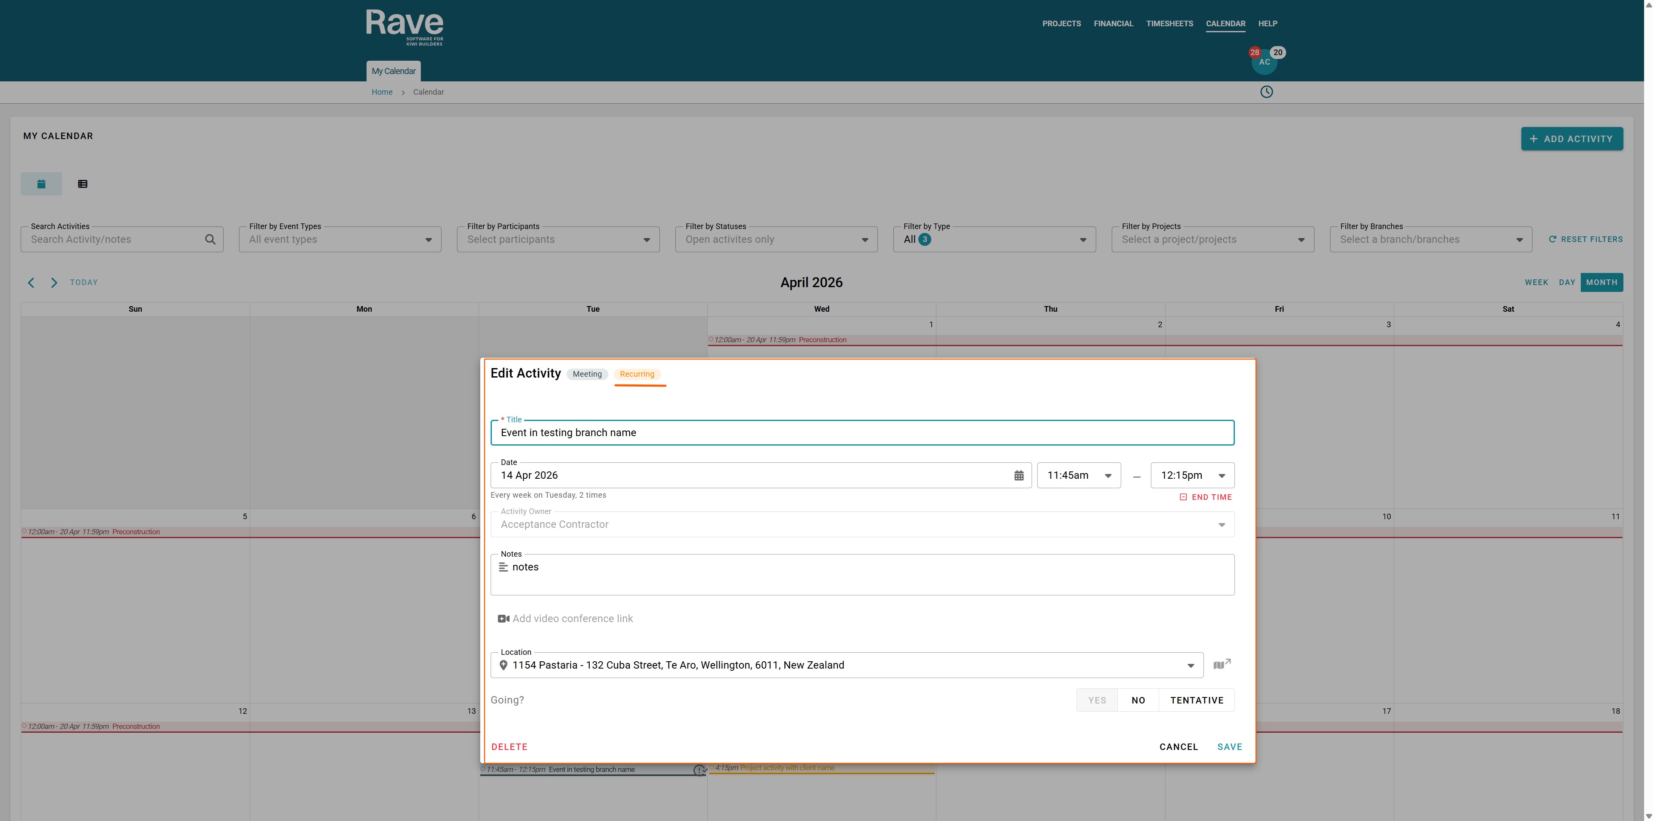Open the 12:15pm end time dropdown
The width and height of the screenshot is (1654, 821).
1192,476
